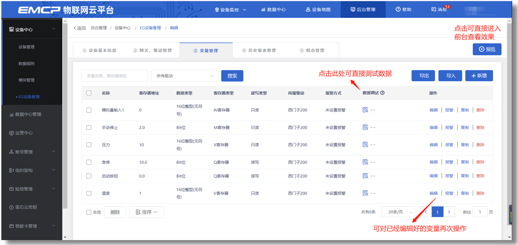518x245 pixels.
Task: Open the 设备监控 top menu dropdown
Action: click(231, 9)
